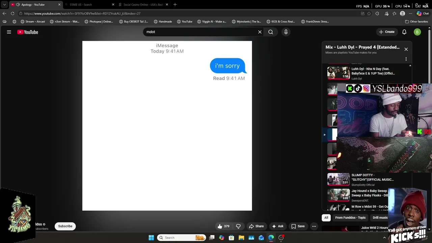
Task: Click the Windows taskbar Search box
Action: pyautogui.click(x=182, y=238)
